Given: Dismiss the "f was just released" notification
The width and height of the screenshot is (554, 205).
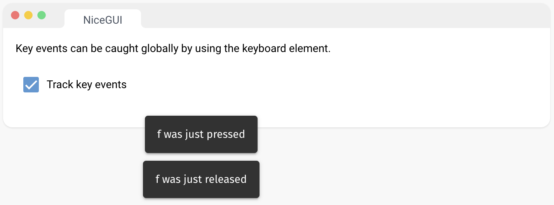Looking at the screenshot, I should [x=201, y=179].
